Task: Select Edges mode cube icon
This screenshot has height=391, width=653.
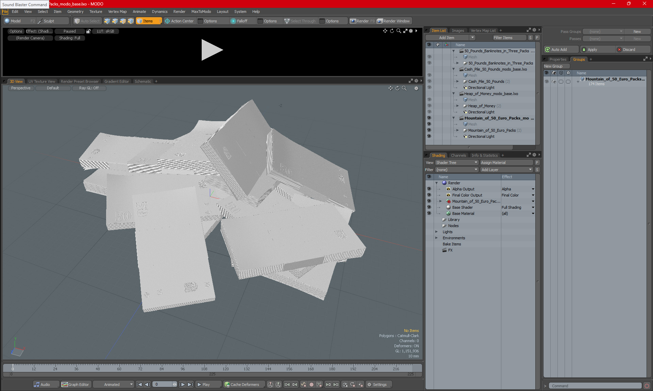Action: [115, 21]
